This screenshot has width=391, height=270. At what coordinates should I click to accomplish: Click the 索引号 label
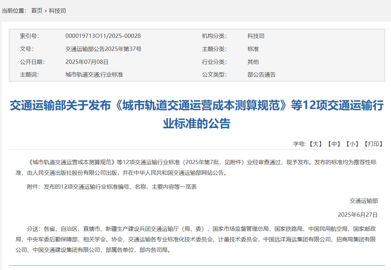coord(30,36)
